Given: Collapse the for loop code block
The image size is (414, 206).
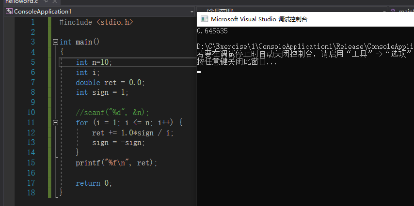Looking at the screenshot, I should 55,122.
